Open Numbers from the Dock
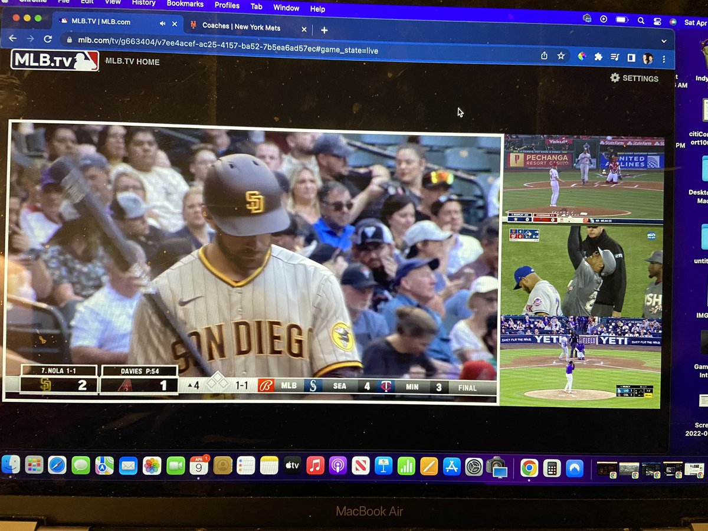This screenshot has width=708, height=531. [x=406, y=466]
